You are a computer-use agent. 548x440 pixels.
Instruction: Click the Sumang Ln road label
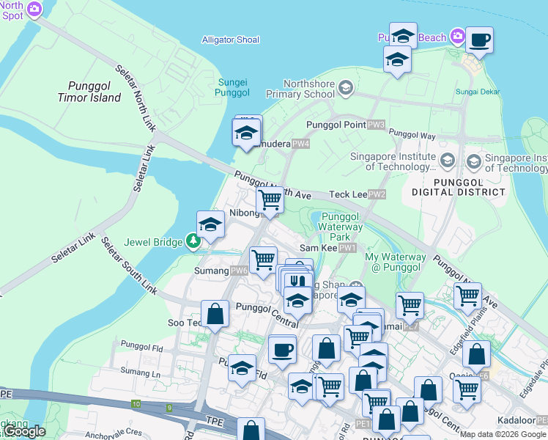click(141, 373)
